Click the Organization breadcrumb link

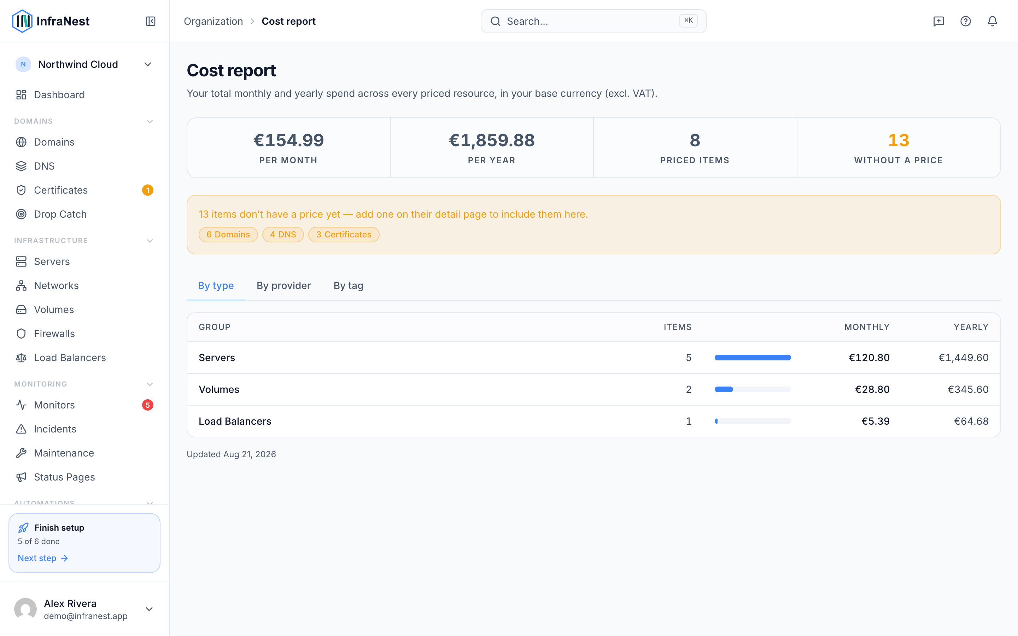(213, 21)
